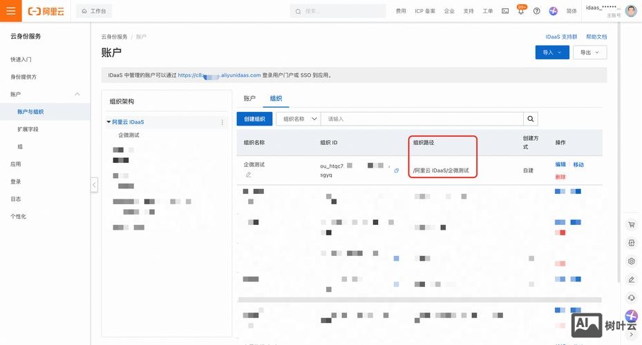Open the 组织名称 search field dropdown
This screenshot has height=345, width=642.
[x=299, y=119]
